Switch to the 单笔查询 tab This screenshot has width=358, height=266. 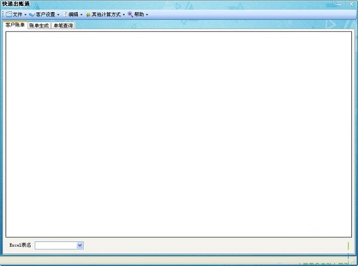click(x=63, y=25)
